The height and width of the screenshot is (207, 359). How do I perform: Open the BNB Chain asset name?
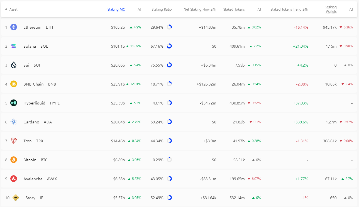click(x=33, y=84)
